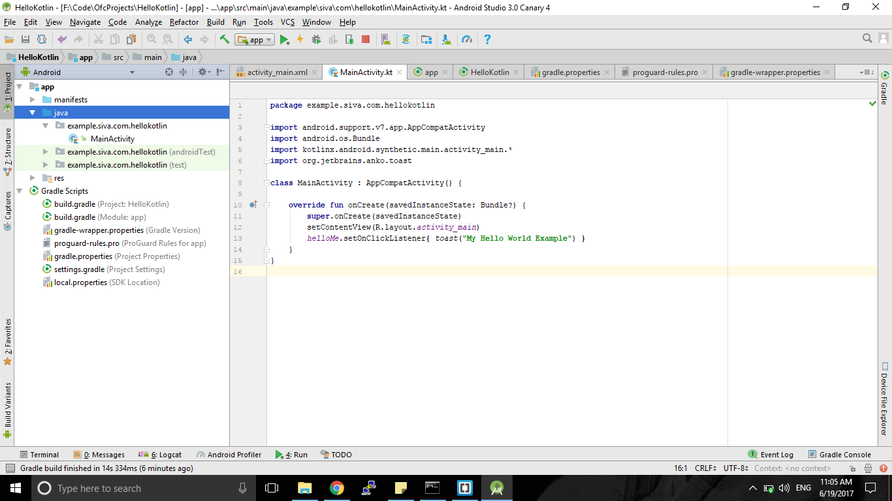This screenshot has width=892, height=501.
Task: Open Help with the question mark icon
Action: click(486, 39)
